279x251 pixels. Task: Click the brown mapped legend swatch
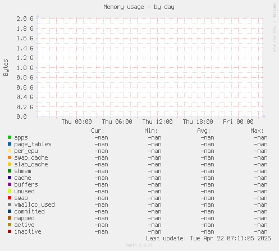click(x=10, y=218)
